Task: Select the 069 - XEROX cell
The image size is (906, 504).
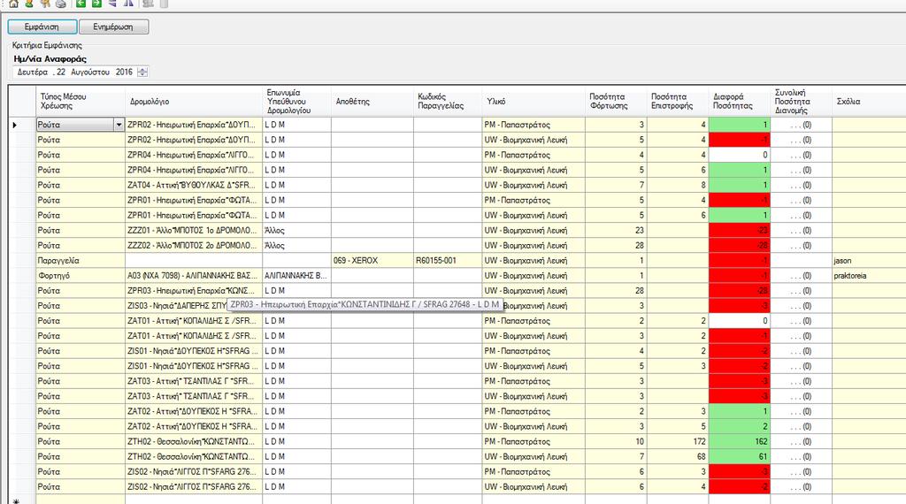Action: (x=372, y=260)
